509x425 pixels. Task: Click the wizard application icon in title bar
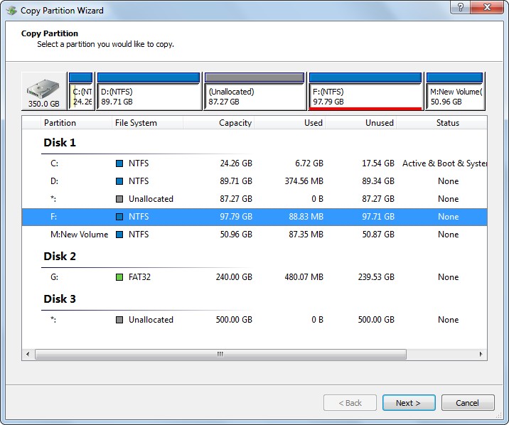click(11, 11)
